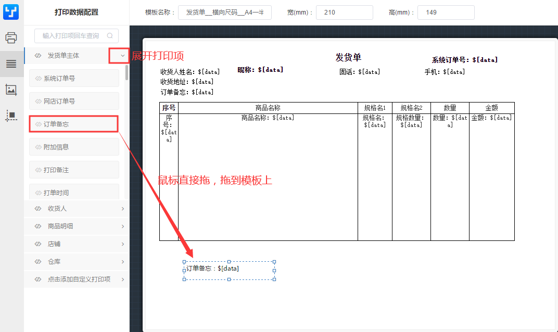
Task: Select the alignment sidebar icon
Action: click(x=11, y=116)
